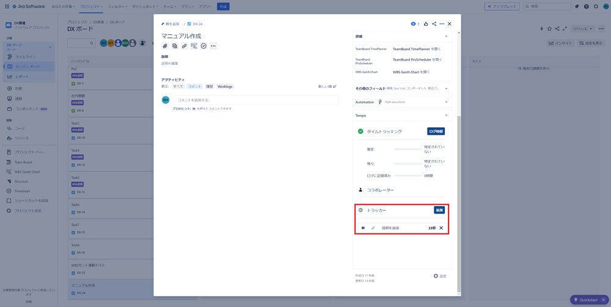This screenshot has height=307, width=611.
Task: Open the timeline-style icon under the title
Action: pos(194,46)
